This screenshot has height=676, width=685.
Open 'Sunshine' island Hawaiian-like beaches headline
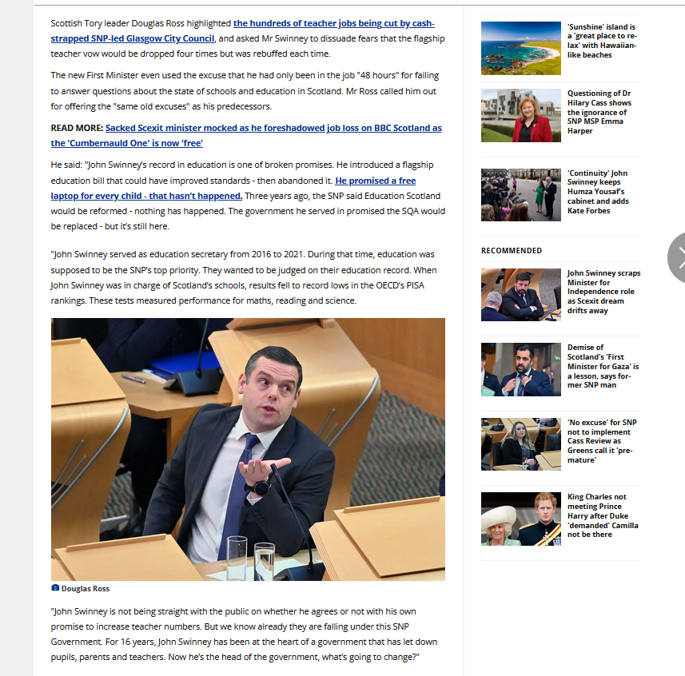602,41
